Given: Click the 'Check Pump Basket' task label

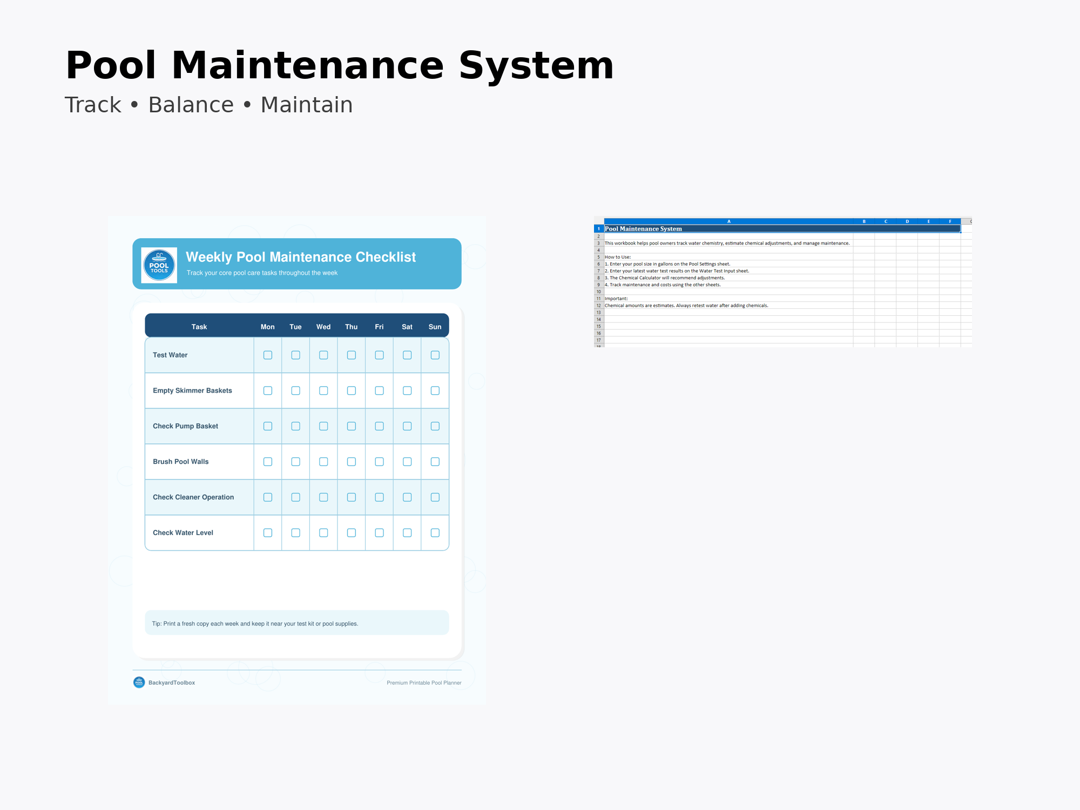Looking at the screenshot, I should pos(185,426).
